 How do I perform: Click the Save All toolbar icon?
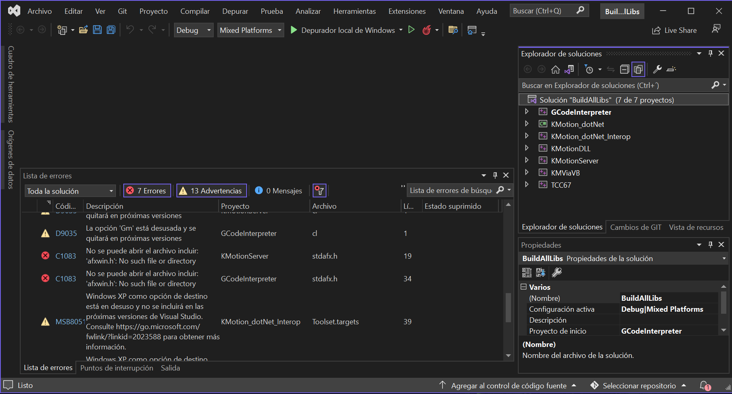coord(111,30)
